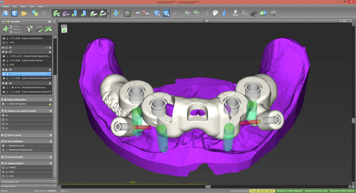The height and width of the screenshot is (193, 356).
Task: Toggle visibility of VITA row under tooth 29
Action: tap(4, 65)
